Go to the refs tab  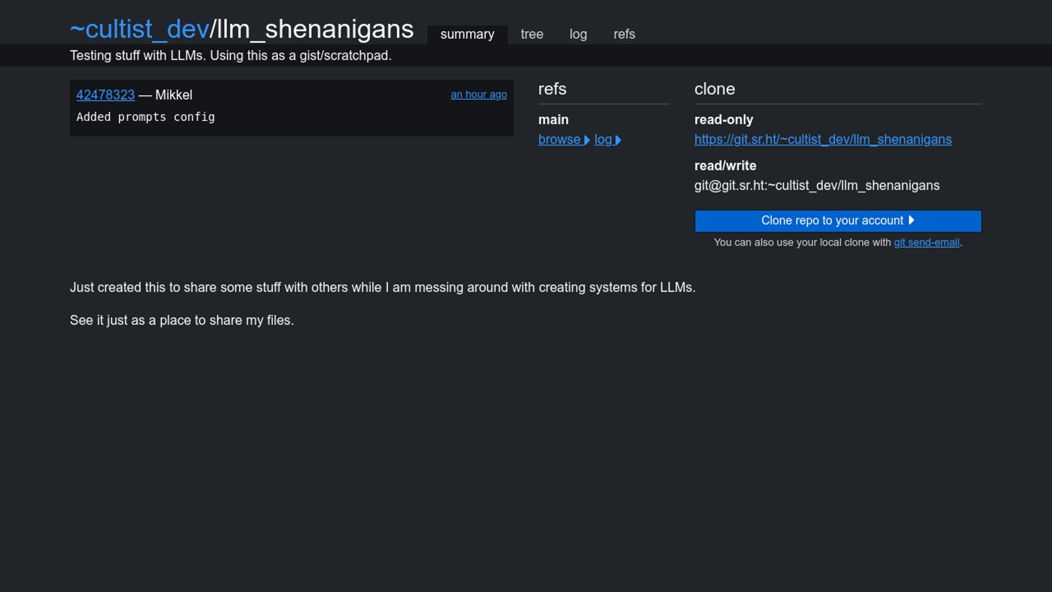(624, 35)
